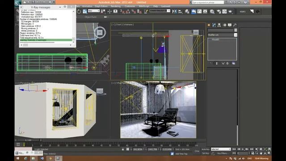286x161 pixels.
Task: Switch to Modify command panel
Action: (214, 25)
